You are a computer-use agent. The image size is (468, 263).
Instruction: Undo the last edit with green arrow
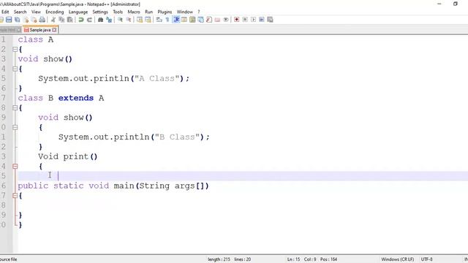click(x=81, y=20)
